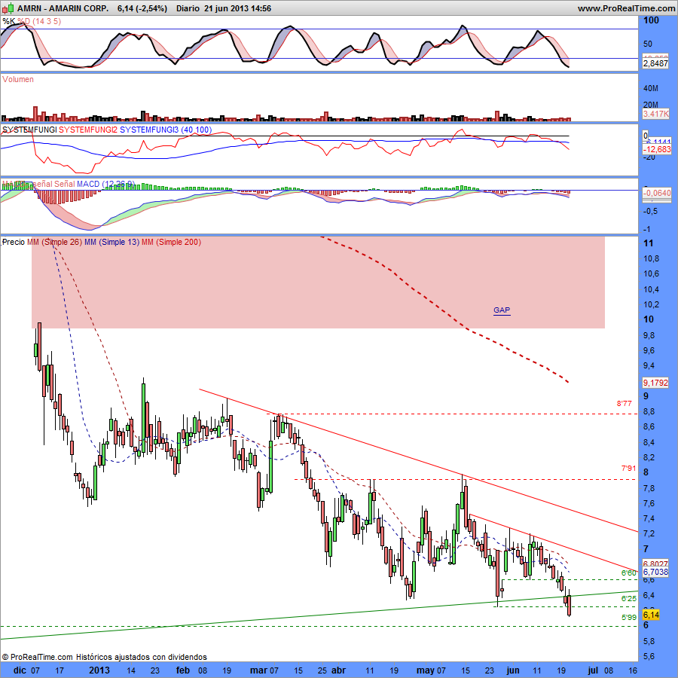678x678 pixels.
Task: Click the 8'77 resistance level label
Action: 624,404
